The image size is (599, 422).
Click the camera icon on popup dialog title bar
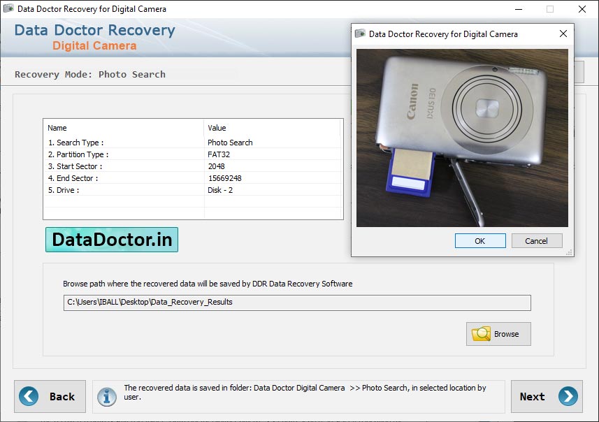click(x=361, y=34)
